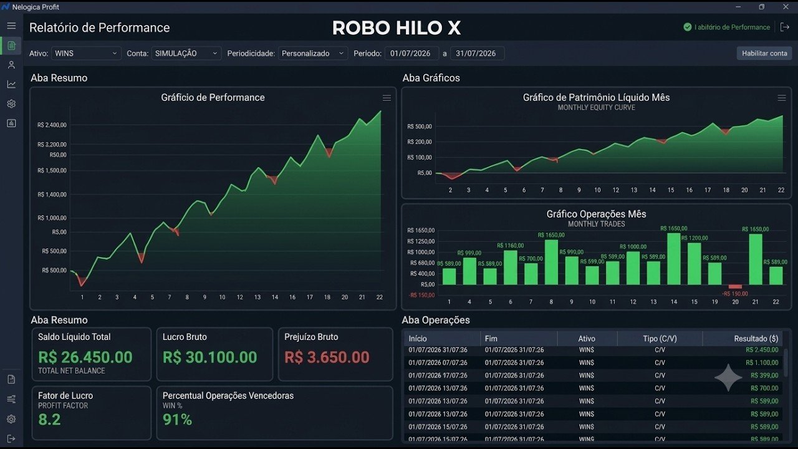Select the row with result R$ 700,00
798x449 pixels.
tap(594, 389)
